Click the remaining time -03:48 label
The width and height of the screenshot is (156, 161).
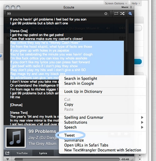pyautogui.click(x=125, y=159)
